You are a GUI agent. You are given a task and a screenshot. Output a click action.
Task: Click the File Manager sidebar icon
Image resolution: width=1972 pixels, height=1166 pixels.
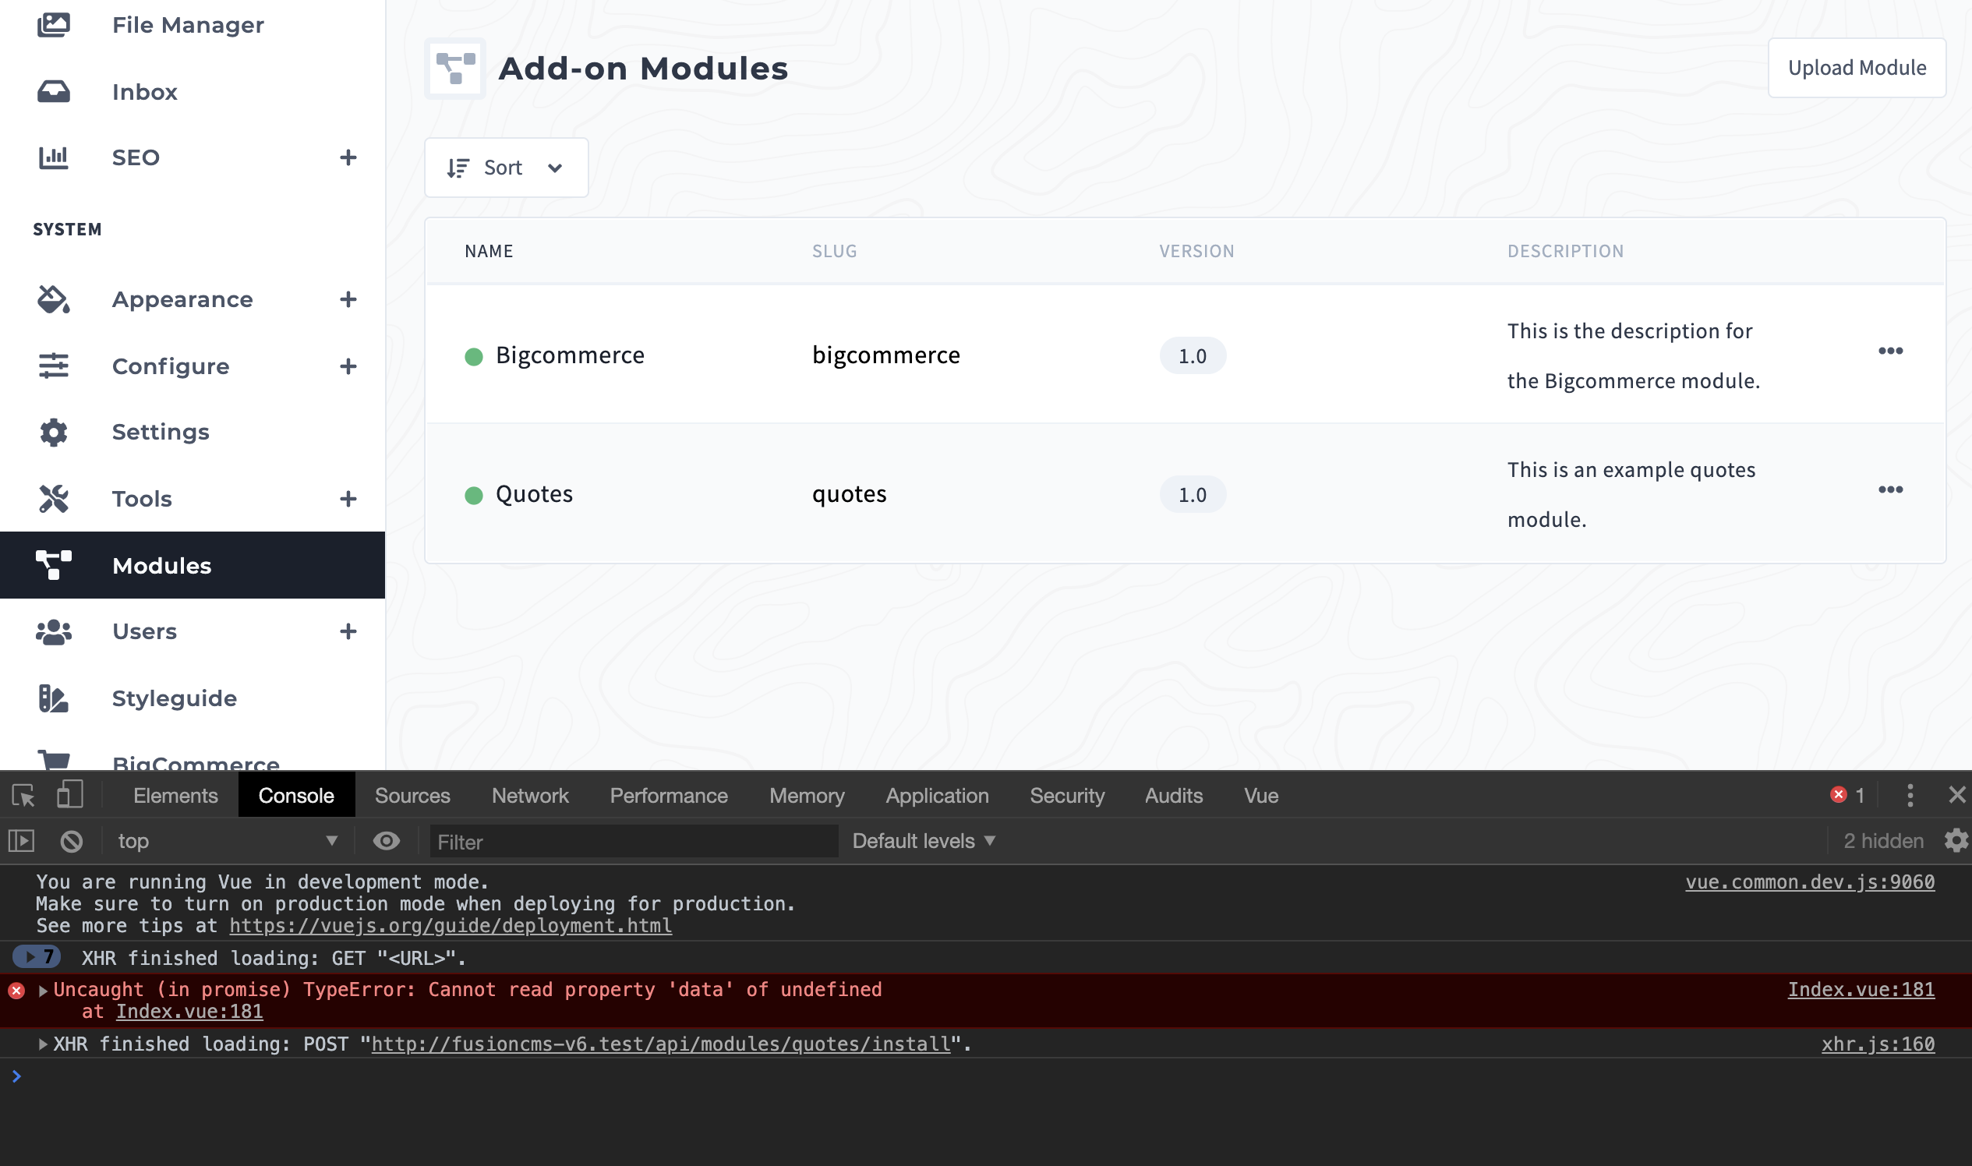pos(53,24)
